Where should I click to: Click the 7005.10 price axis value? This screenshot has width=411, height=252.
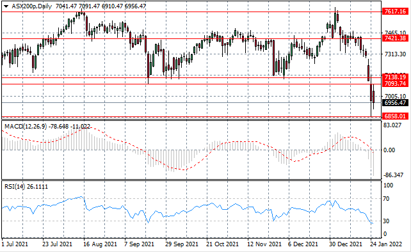(395, 97)
